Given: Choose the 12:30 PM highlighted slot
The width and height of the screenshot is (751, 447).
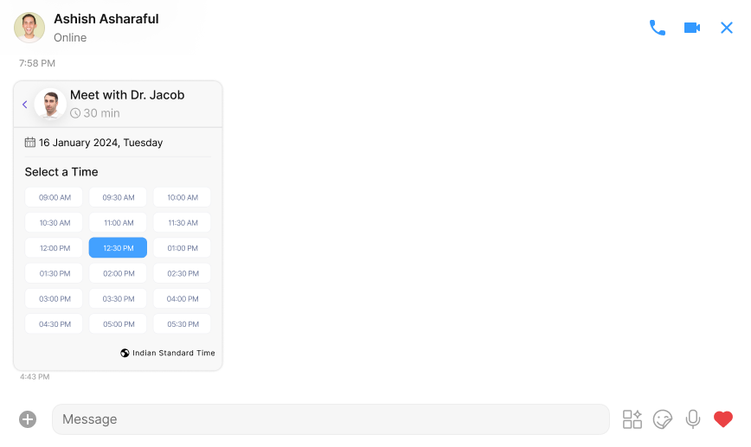Looking at the screenshot, I should point(118,248).
